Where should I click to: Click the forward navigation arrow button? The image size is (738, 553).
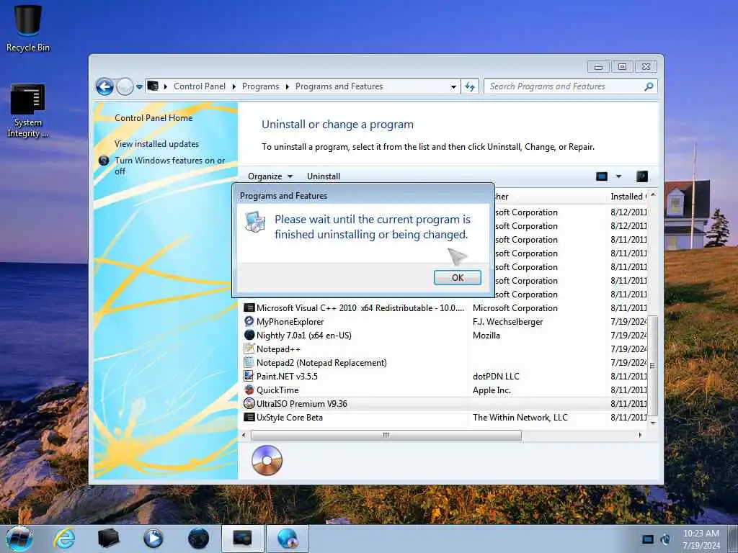pyautogui.click(x=125, y=86)
